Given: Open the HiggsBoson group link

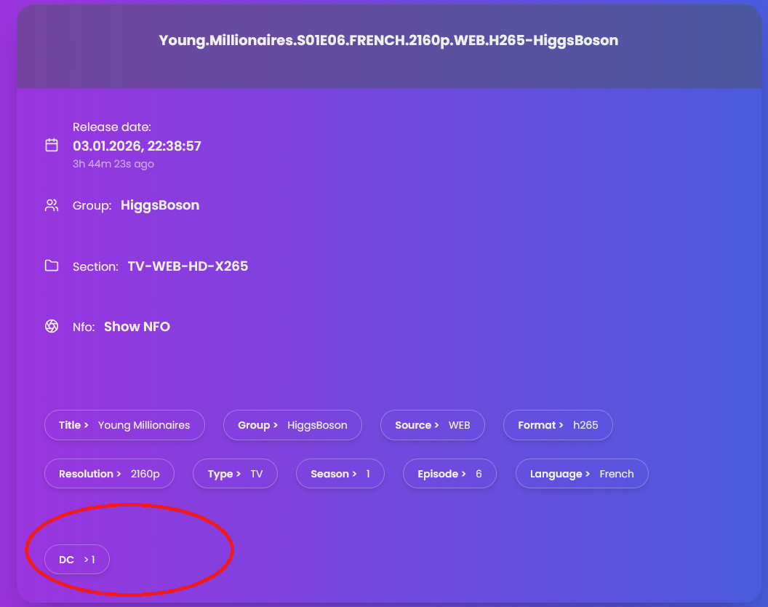Looking at the screenshot, I should point(160,205).
